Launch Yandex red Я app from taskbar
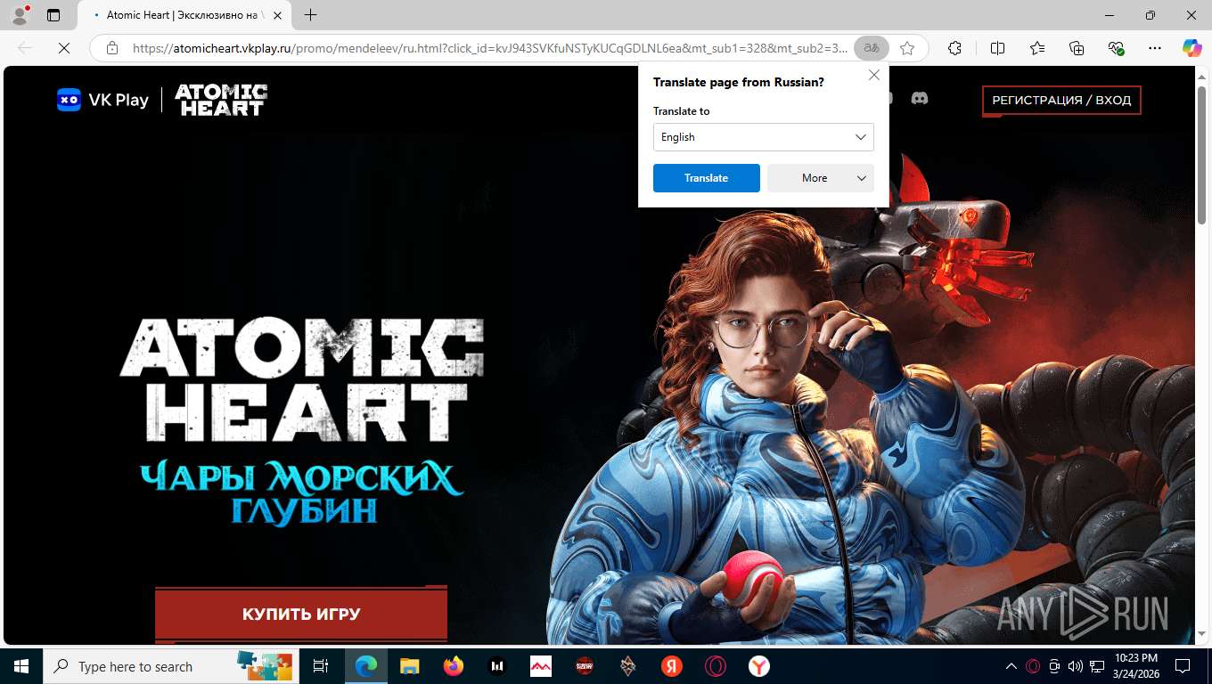Image resolution: width=1212 pixels, height=684 pixels. [x=671, y=666]
